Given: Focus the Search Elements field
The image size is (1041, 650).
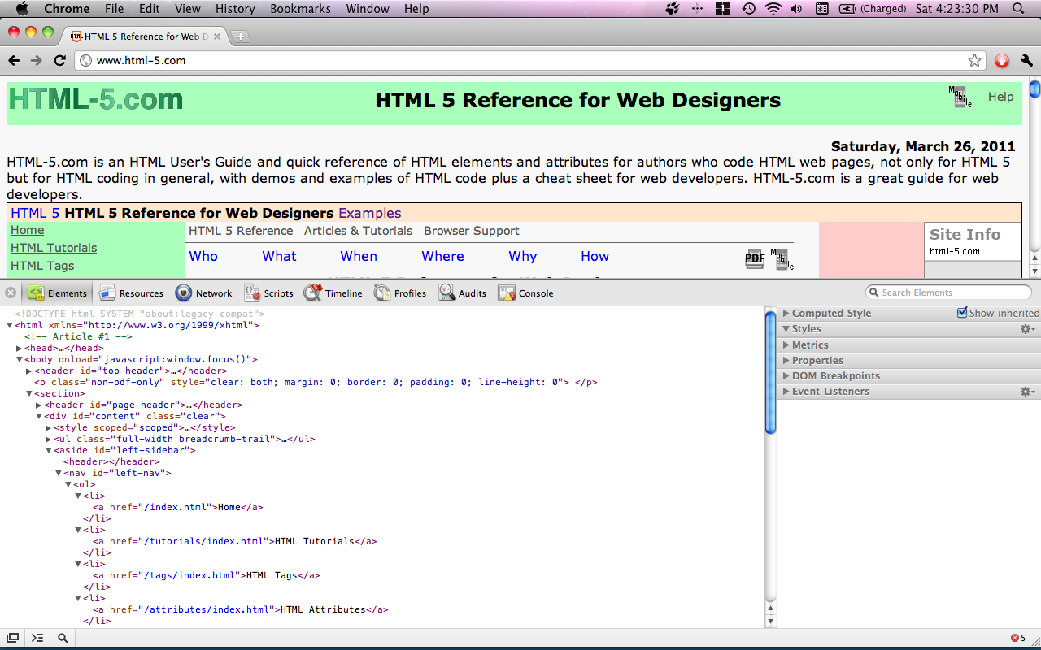Looking at the screenshot, I should tap(948, 292).
